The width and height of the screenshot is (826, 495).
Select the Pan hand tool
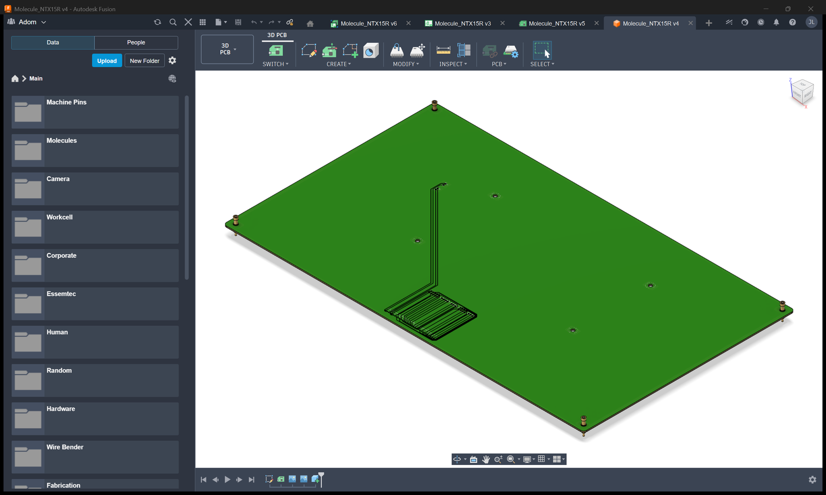tap(486, 459)
